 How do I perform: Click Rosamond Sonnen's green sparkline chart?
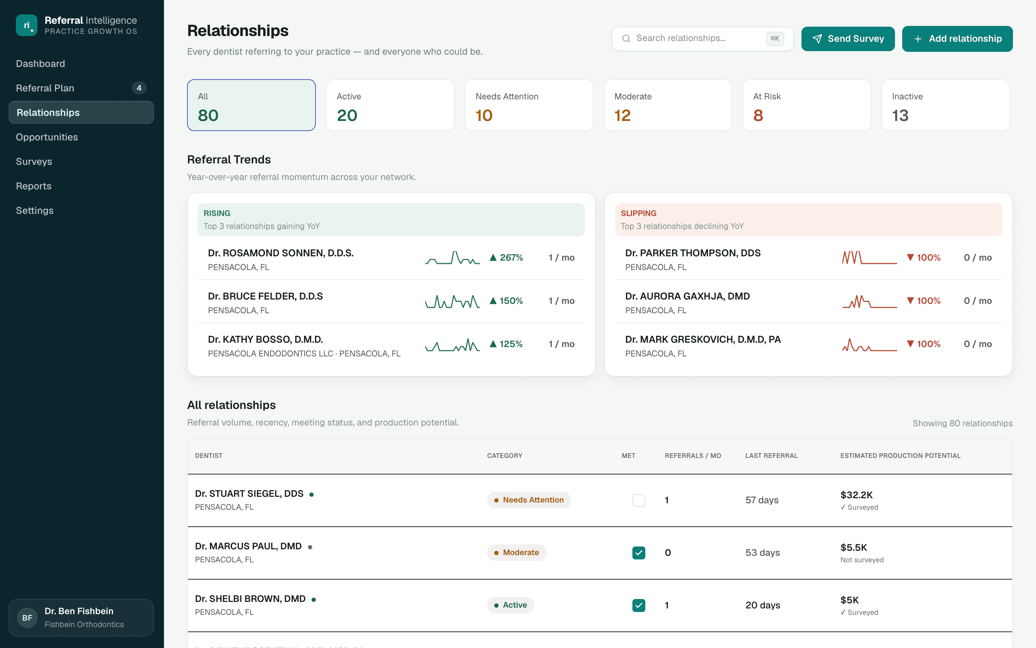click(x=452, y=257)
